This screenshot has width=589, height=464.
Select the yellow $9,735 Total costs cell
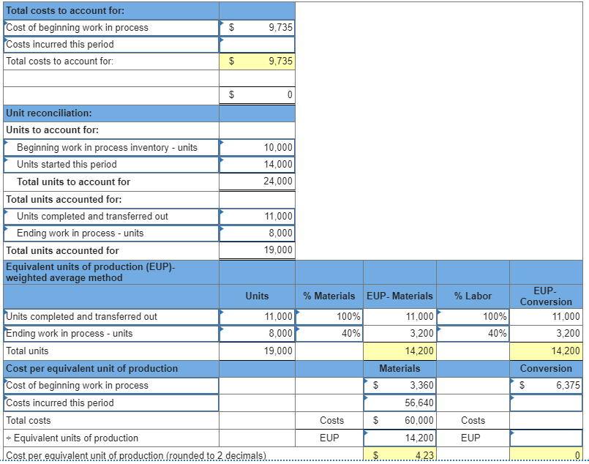257,61
